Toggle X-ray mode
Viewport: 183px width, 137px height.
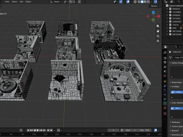coord(135,2)
